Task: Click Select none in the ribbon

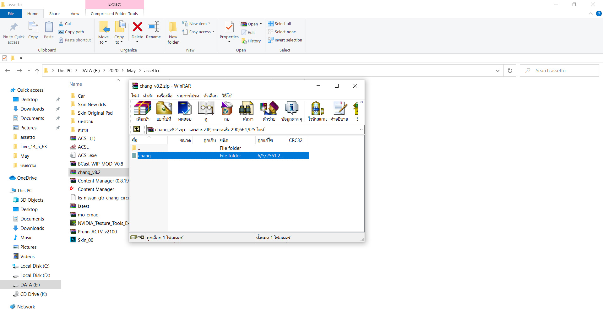Action: point(282,32)
